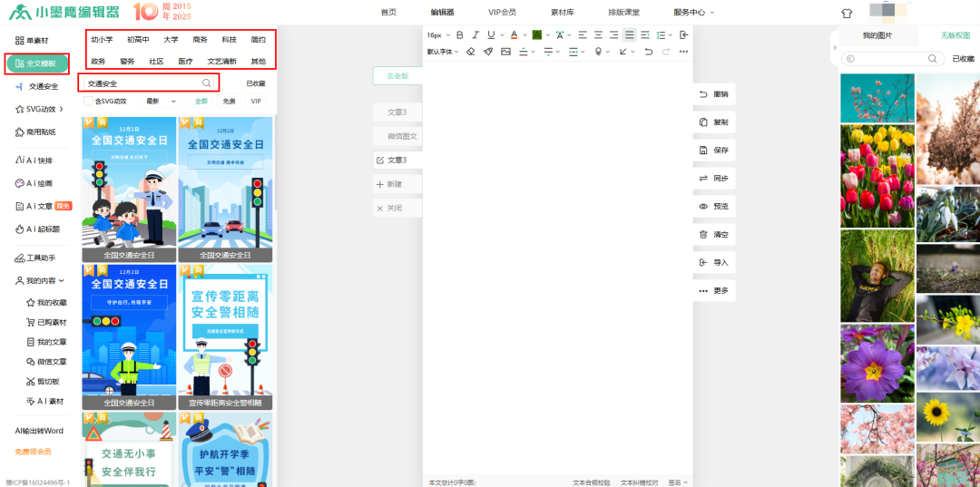Click the 预览 preview button

click(713, 207)
